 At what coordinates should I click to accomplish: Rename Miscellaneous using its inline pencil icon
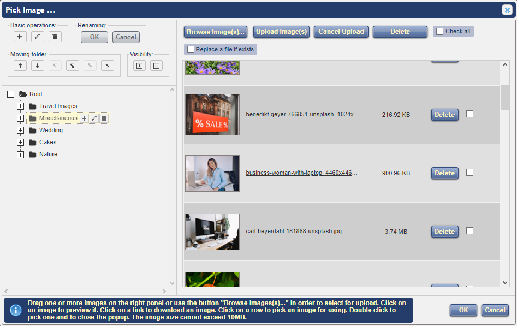tap(94, 118)
